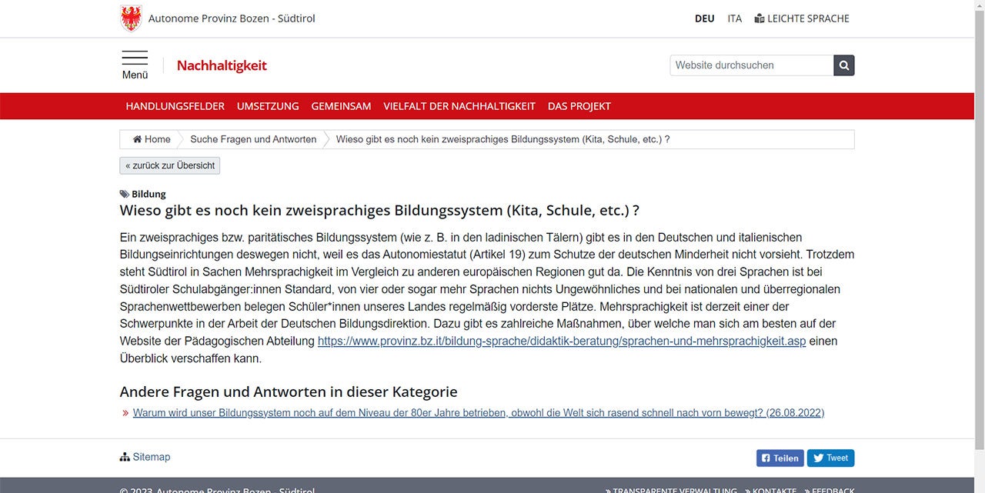Expand the Das Projekt menu
985x493 pixels.
tap(579, 106)
